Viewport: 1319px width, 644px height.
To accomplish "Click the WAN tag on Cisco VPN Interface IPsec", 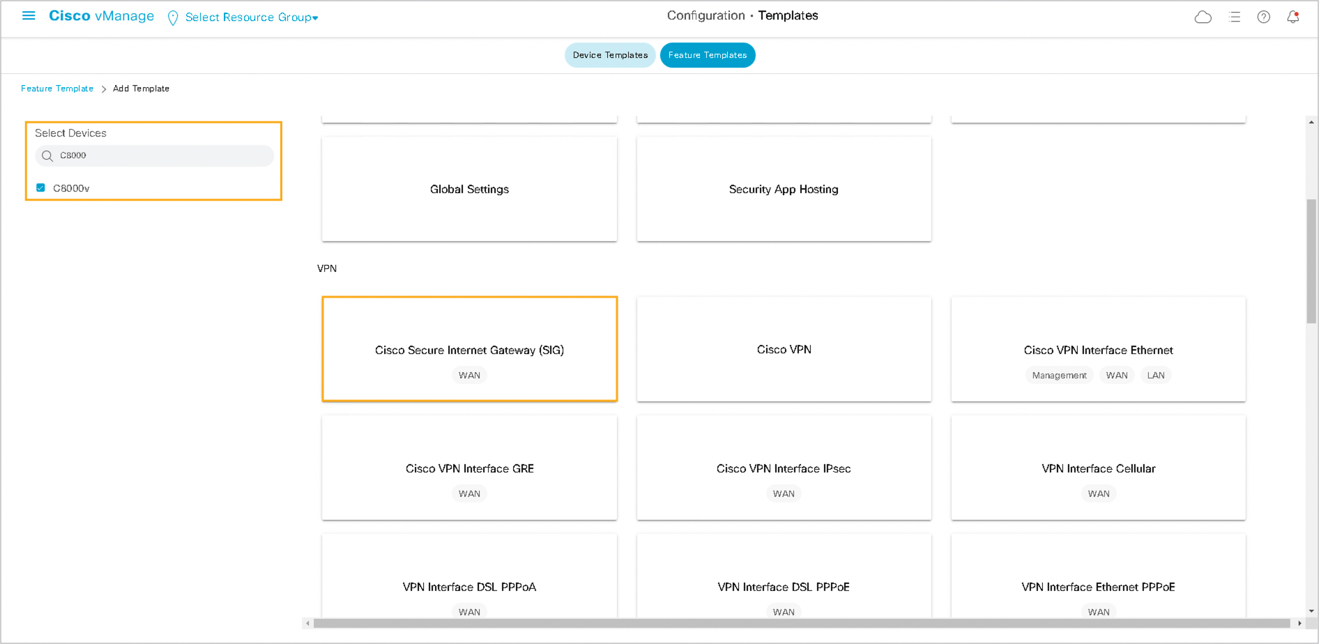I will pyautogui.click(x=784, y=493).
